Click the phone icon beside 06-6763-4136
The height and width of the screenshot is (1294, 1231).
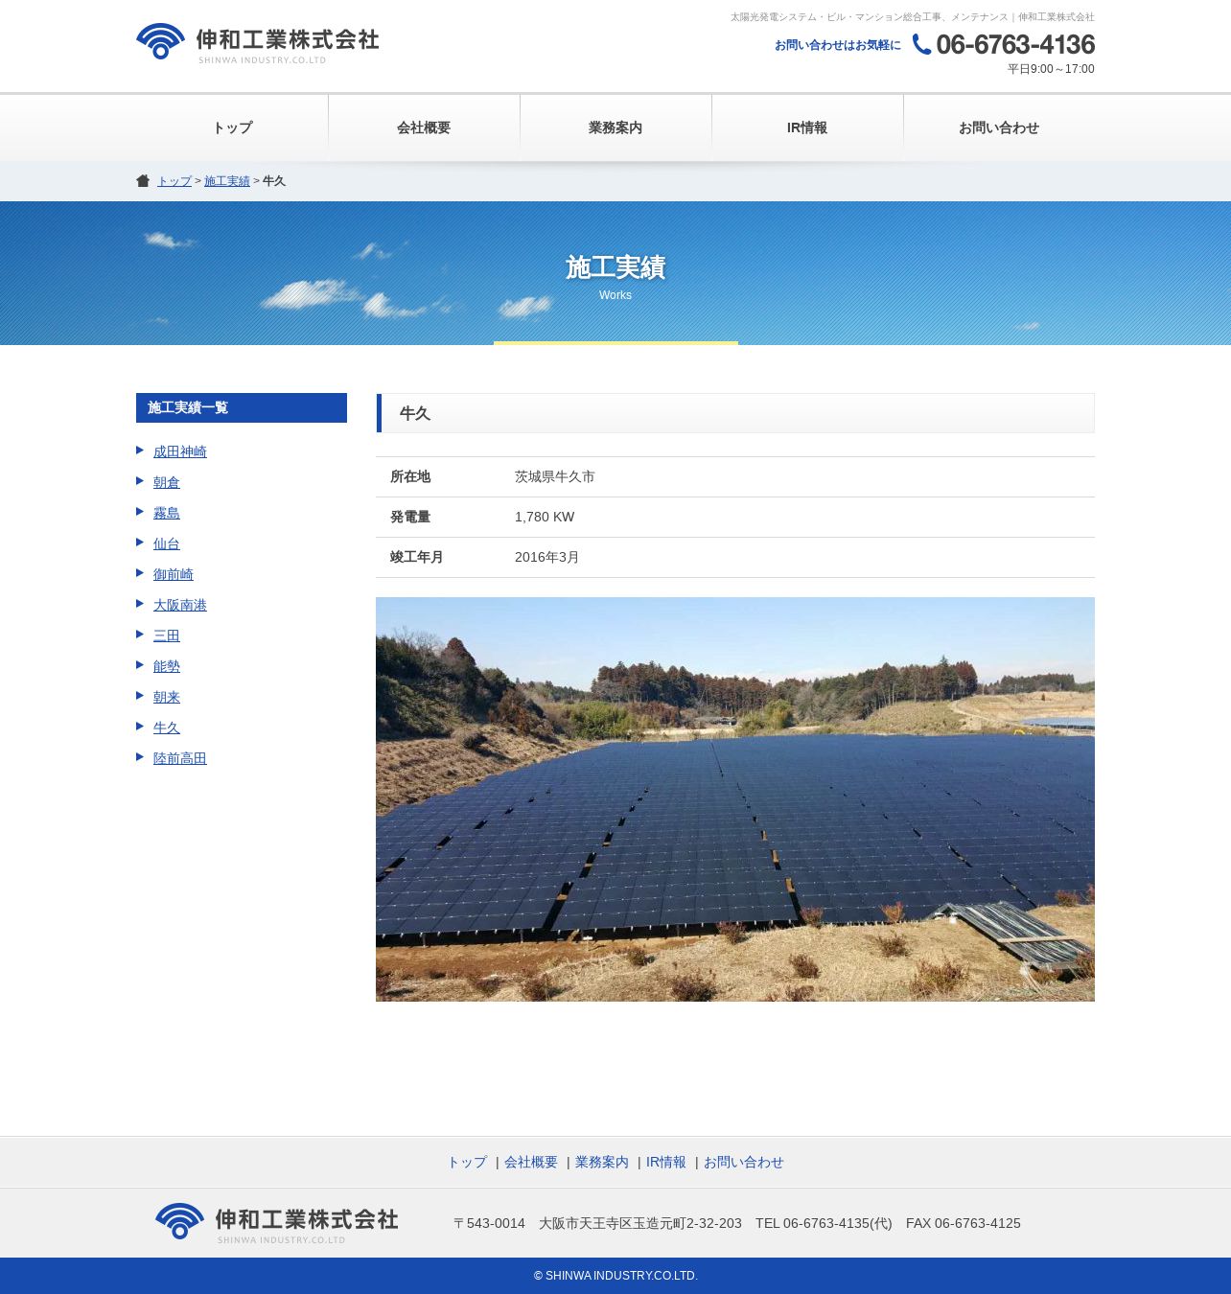tap(921, 44)
